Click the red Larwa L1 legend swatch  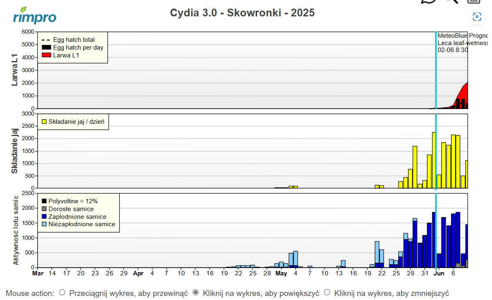[46, 55]
